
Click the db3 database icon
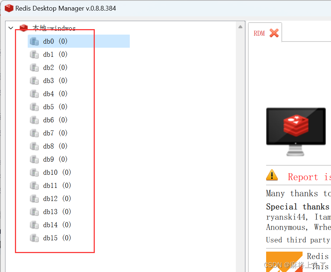[34, 81]
